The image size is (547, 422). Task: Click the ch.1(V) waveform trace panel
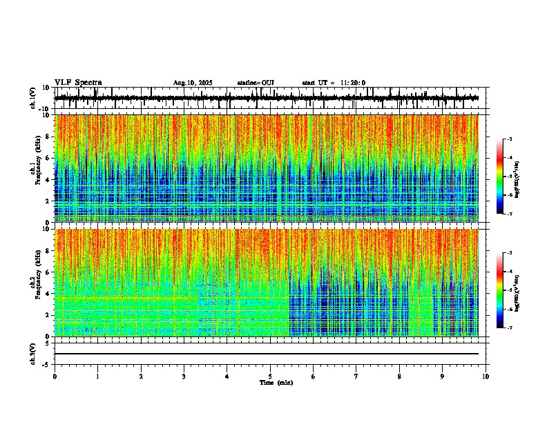click(271, 98)
